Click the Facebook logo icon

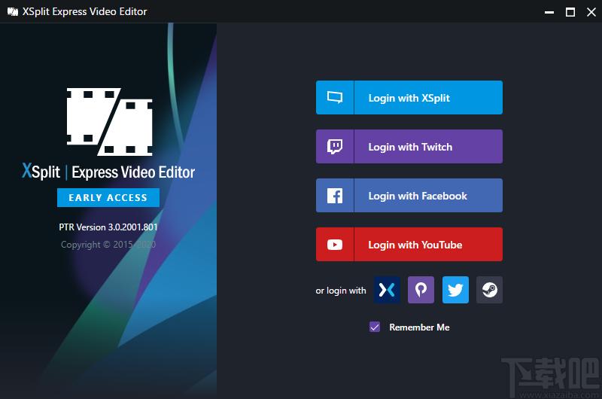(x=335, y=196)
